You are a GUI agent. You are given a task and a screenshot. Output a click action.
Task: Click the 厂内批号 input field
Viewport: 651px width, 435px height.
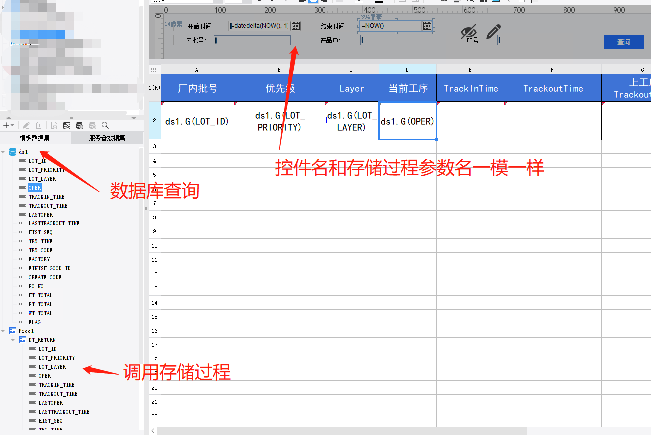[252, 40]
